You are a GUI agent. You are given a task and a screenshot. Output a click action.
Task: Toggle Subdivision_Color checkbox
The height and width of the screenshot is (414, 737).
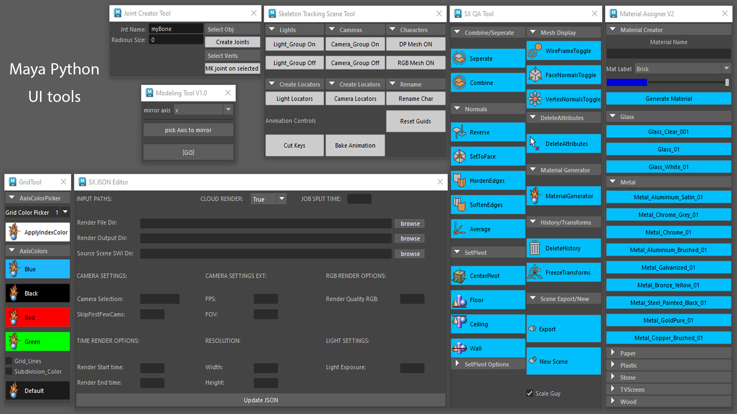click(9, 371)
